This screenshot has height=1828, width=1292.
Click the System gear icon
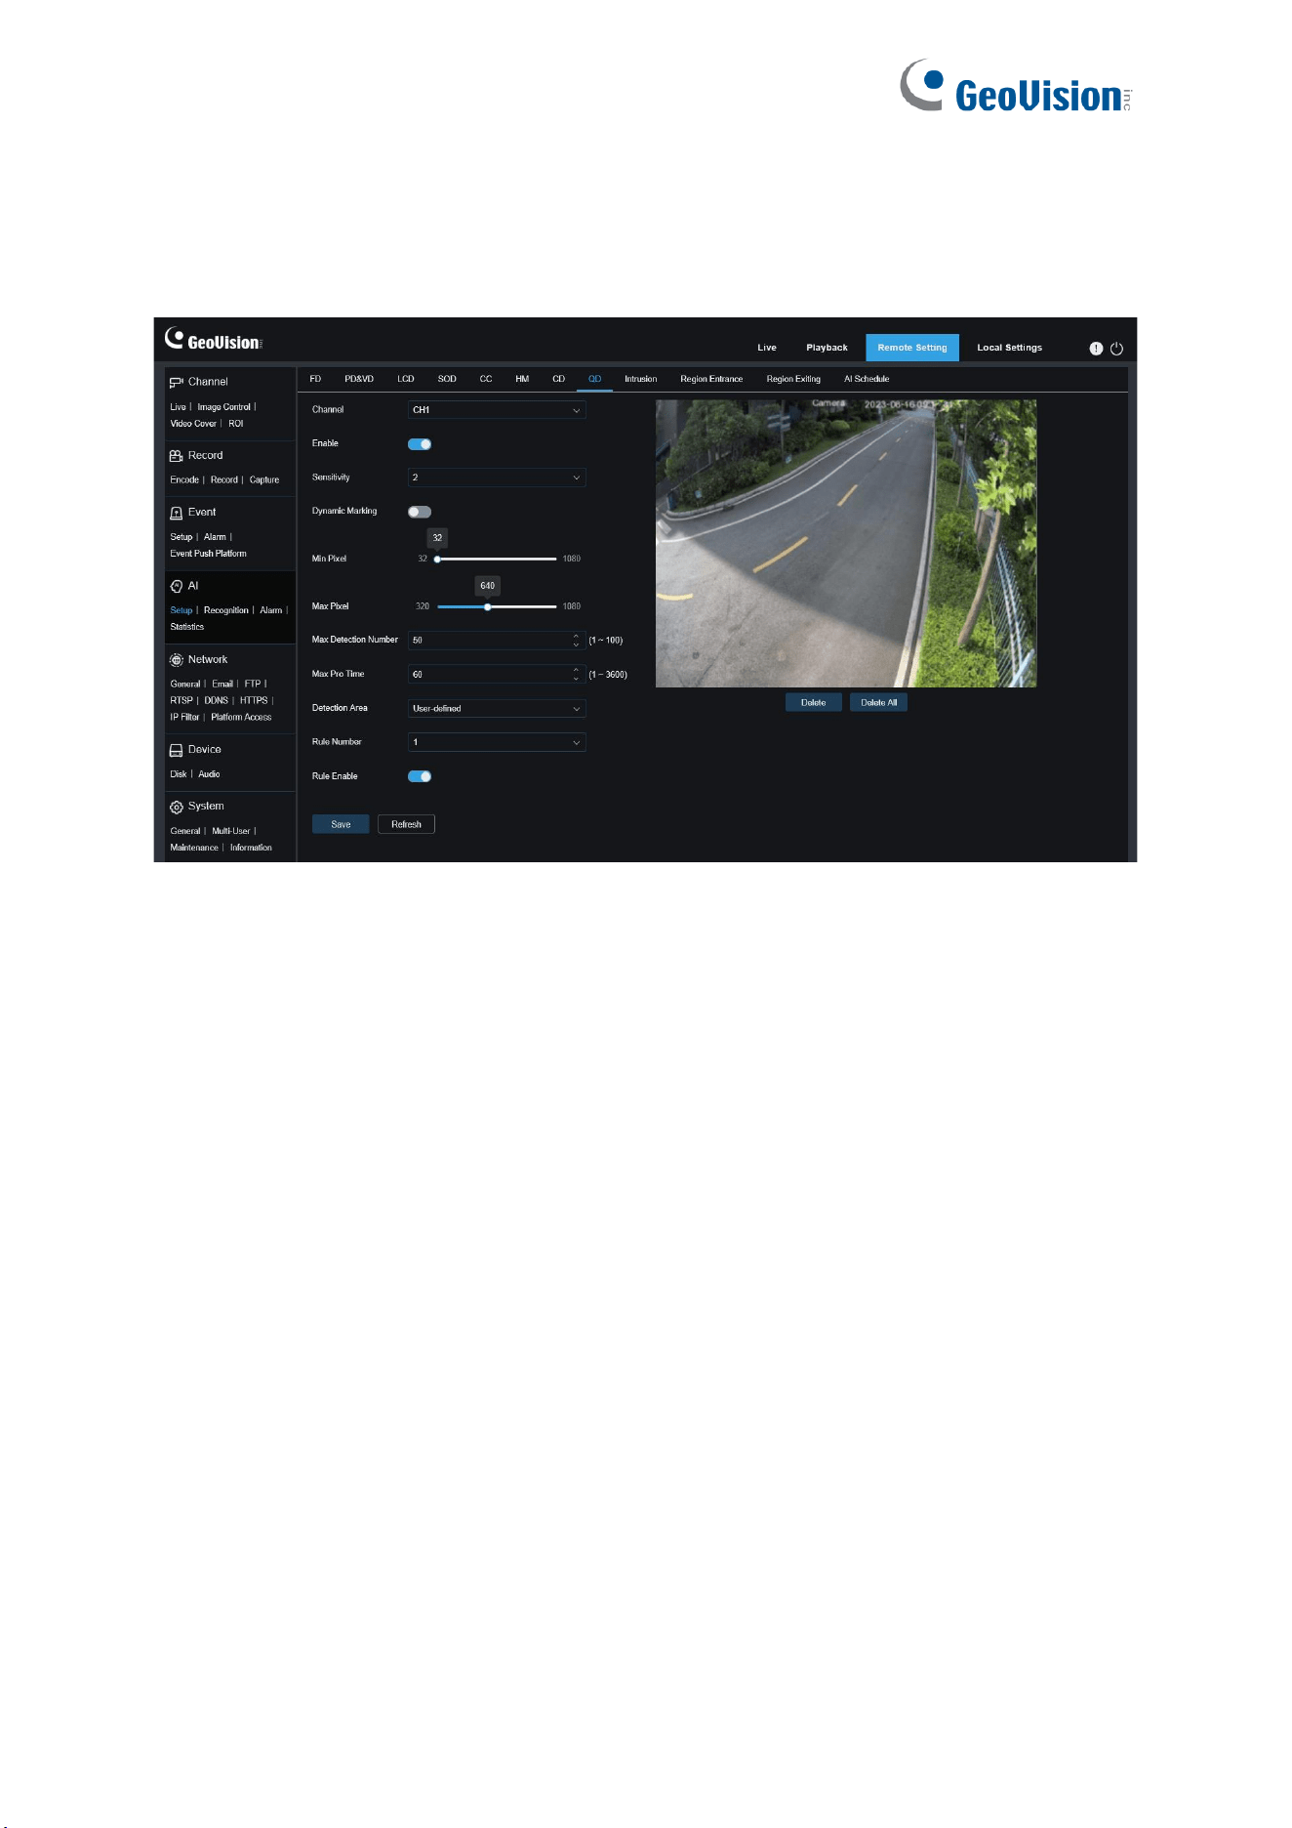[176, 807]
